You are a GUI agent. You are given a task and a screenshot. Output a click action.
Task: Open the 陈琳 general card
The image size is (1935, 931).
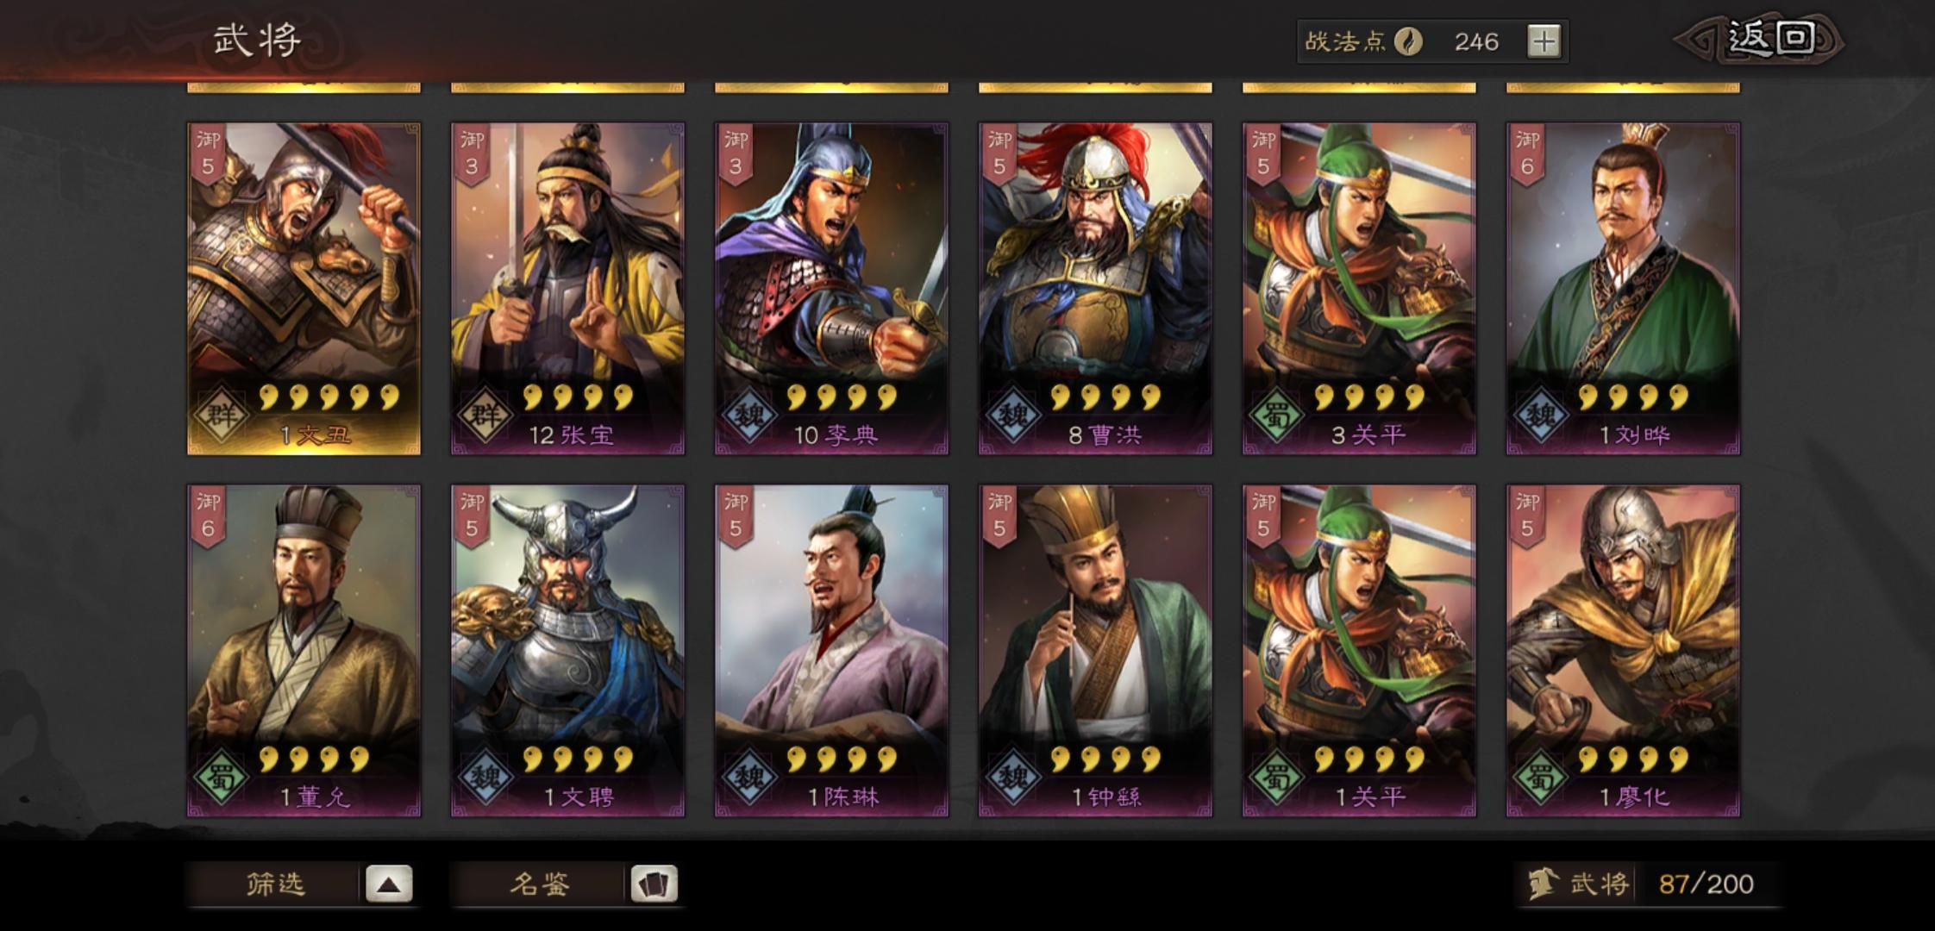click(832, 651)
